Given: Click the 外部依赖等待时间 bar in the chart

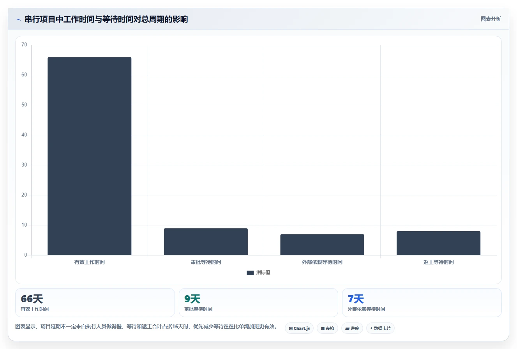Looking at the screenshot, I should click(x=322, y=244).
